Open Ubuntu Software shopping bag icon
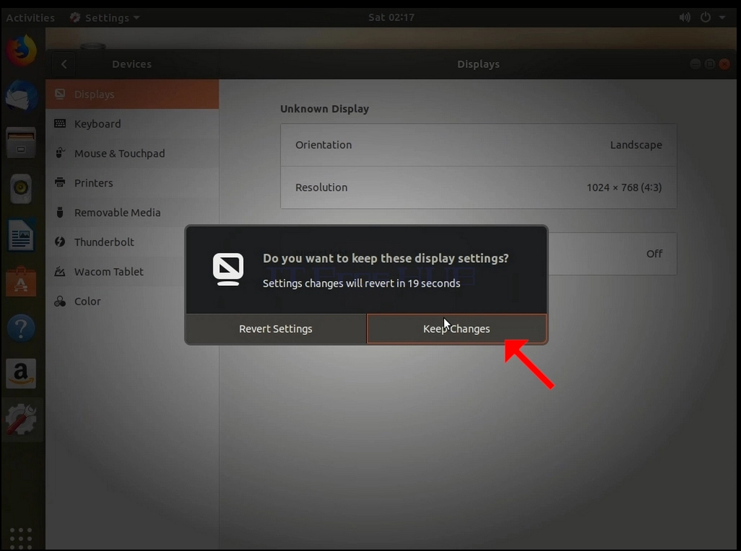This screenshot has height=551, width=741. (x=22, y=282)
